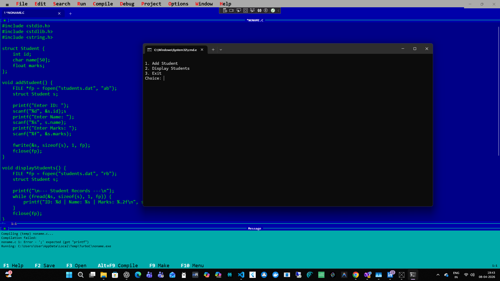Click the green checkmark status icon

click(x=273, y=10)
